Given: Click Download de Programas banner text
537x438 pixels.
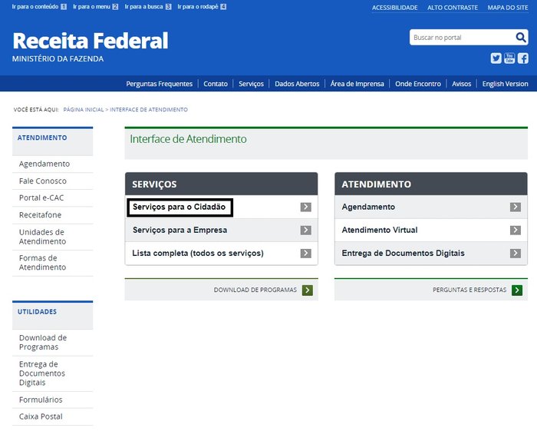Looking at the screenshot, I should [255, 290].
